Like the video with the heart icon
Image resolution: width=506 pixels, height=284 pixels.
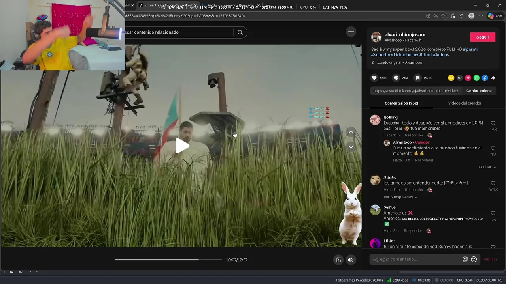coord(374,78)
